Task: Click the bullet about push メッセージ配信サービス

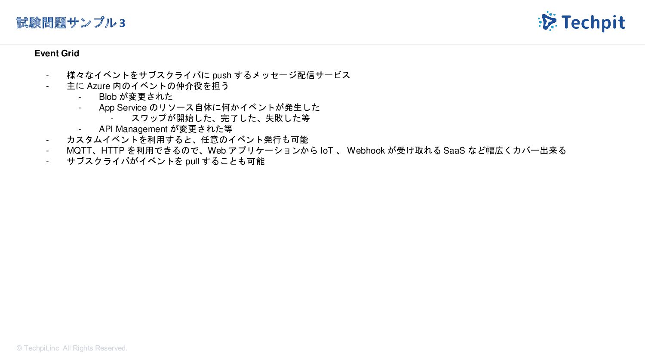Action: [x=209, y=75]
